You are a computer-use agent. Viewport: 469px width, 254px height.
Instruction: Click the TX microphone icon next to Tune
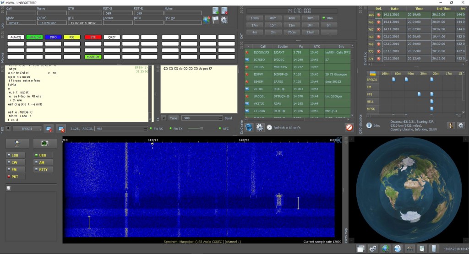click(x=164, y=118)
